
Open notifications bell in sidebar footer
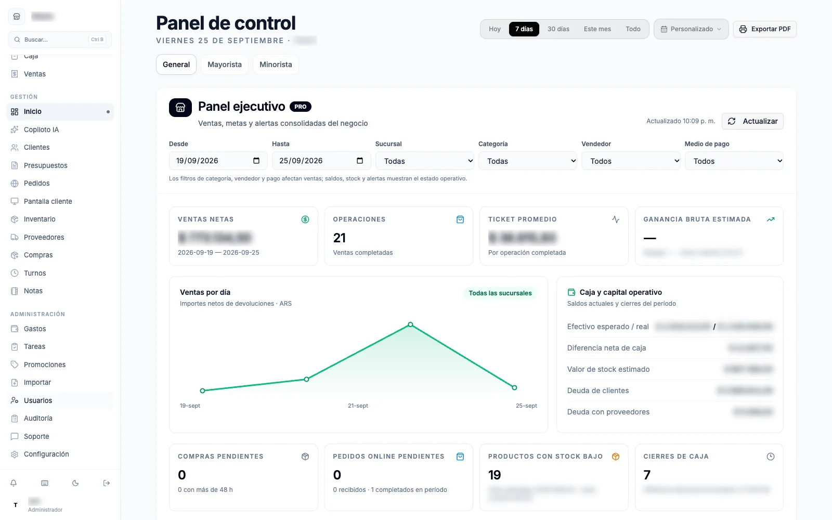click(14, 483)
